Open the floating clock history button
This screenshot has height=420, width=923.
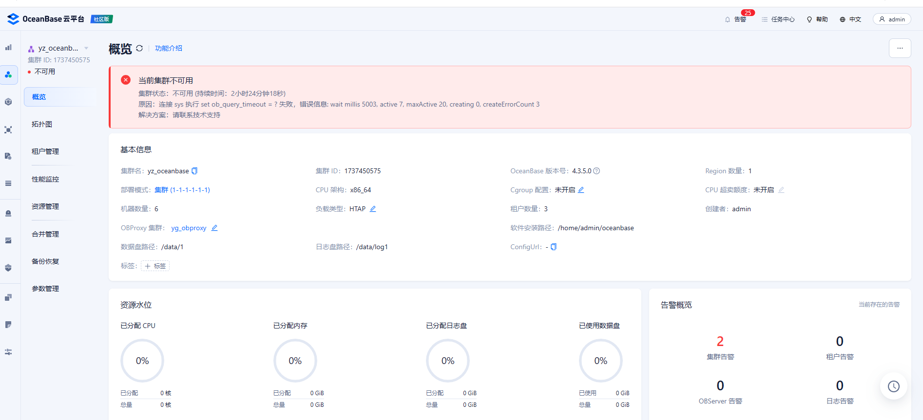coord(893,386)
